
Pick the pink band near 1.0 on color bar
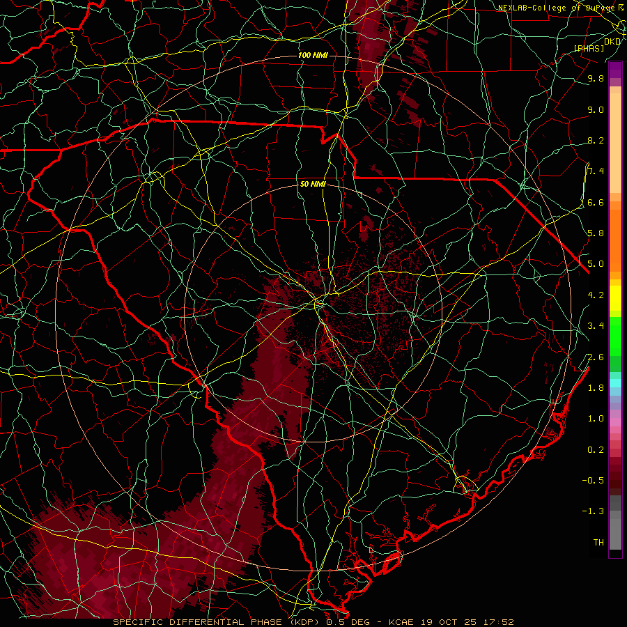pyautogui.click(x=615, y=421)
